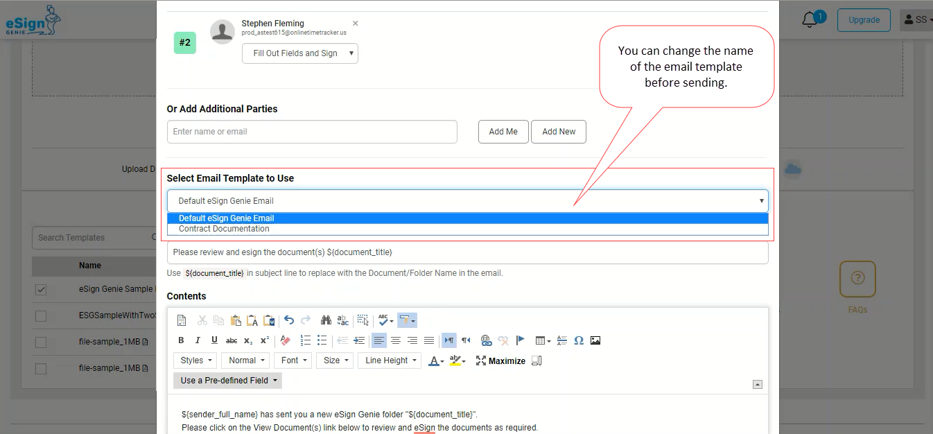This screenshot has height=434, width=933.
Task: Open the Line Height dropdown
Action: [x=390, y=361]
